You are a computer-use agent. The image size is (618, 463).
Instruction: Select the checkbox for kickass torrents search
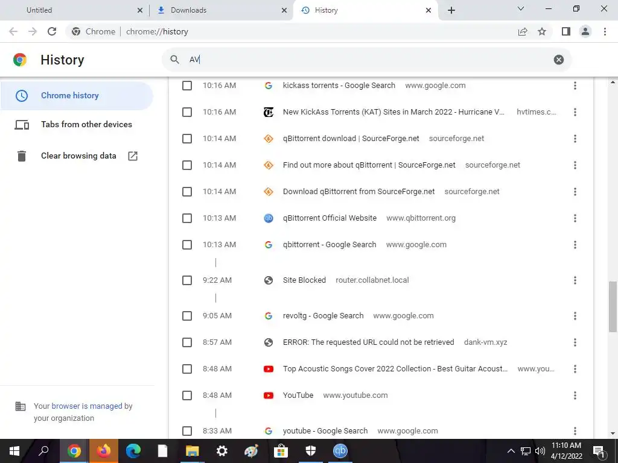pos(187,86)
